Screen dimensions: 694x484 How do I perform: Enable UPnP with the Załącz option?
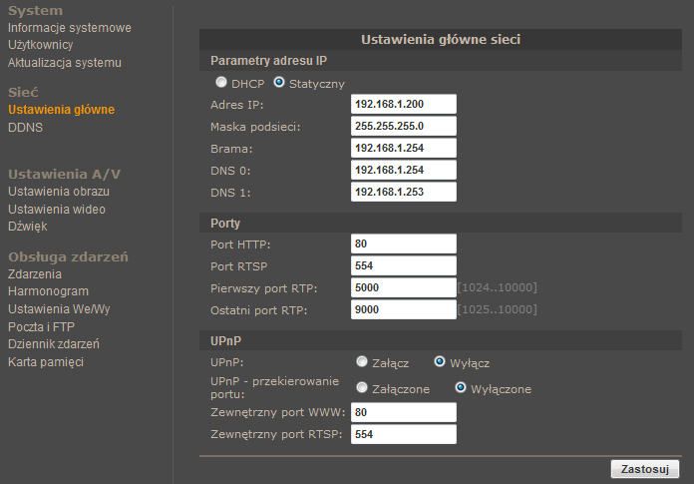pyautogui.click(x=362, y=362)
